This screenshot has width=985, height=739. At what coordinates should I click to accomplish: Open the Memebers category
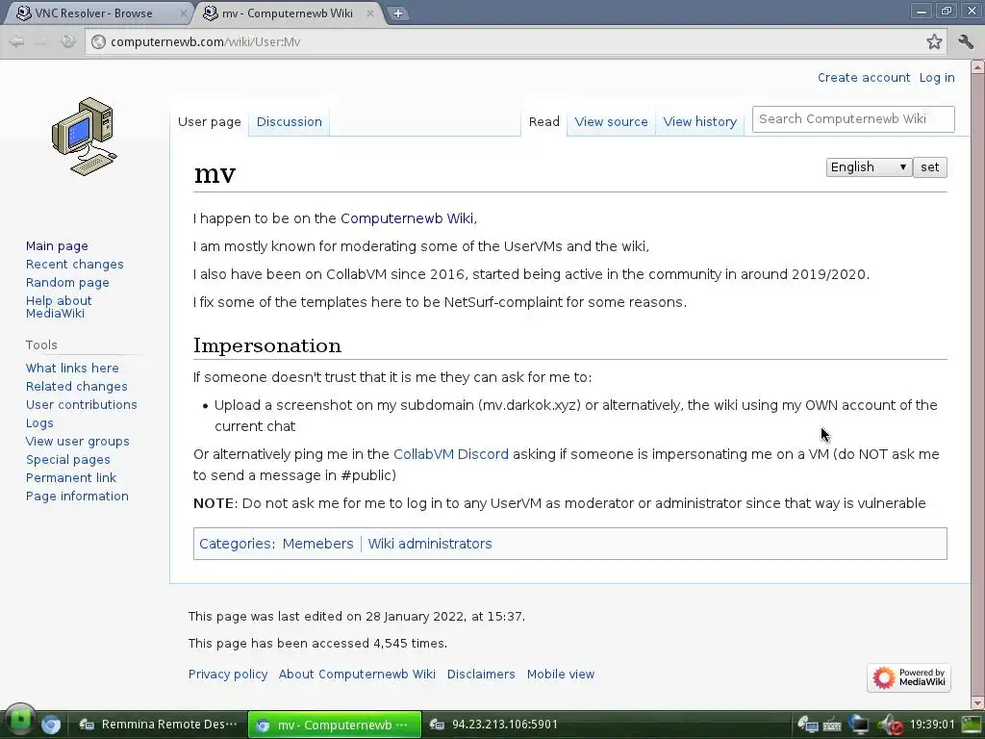(x=317, y=544)
